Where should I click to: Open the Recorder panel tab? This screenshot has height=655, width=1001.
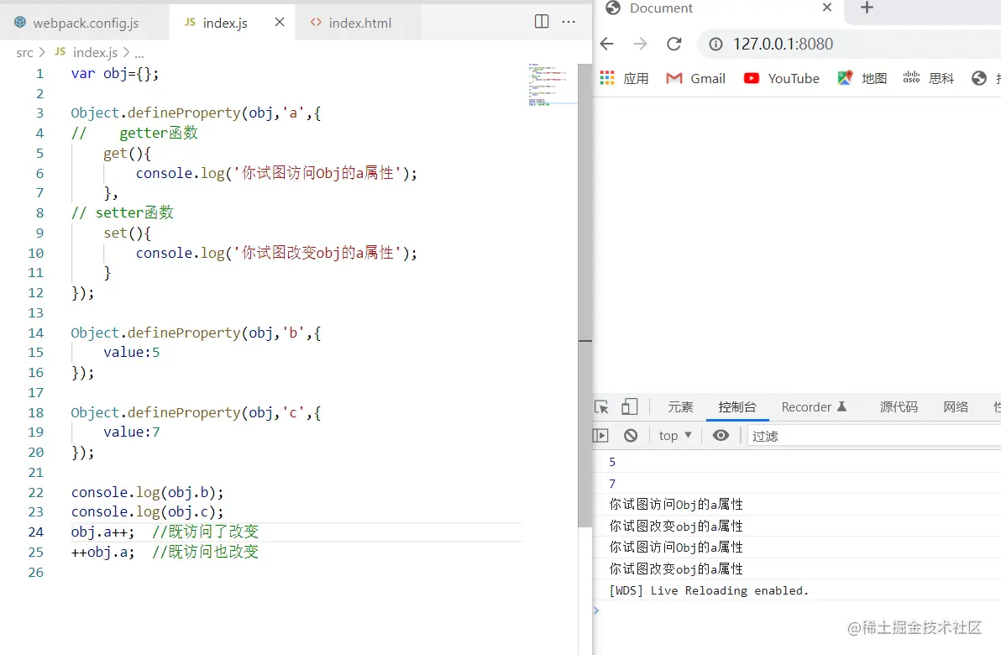click(813, 407)
